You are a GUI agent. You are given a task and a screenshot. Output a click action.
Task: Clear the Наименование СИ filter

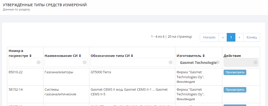click(x=85, y=62)
